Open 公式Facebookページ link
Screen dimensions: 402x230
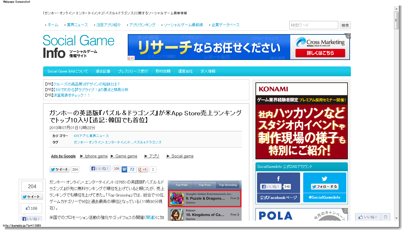point(279,197)
